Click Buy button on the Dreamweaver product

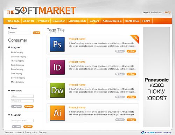click(131, 97)
